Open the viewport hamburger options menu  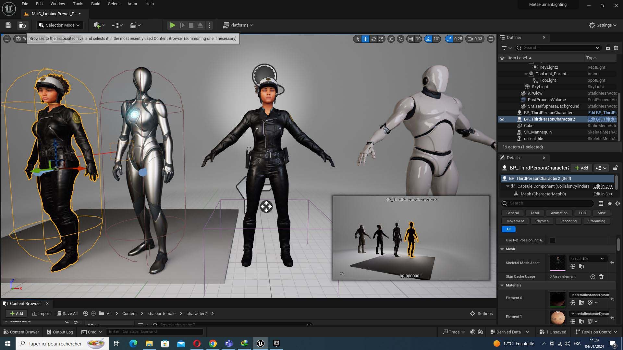coord(7,39)
